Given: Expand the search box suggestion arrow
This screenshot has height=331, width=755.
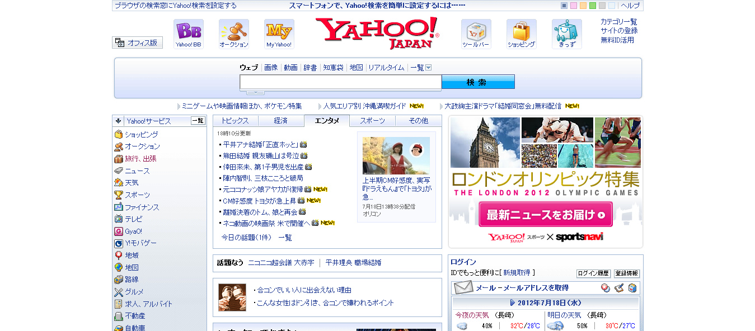Looking at the screenshot, I should (x=256, y=92).
